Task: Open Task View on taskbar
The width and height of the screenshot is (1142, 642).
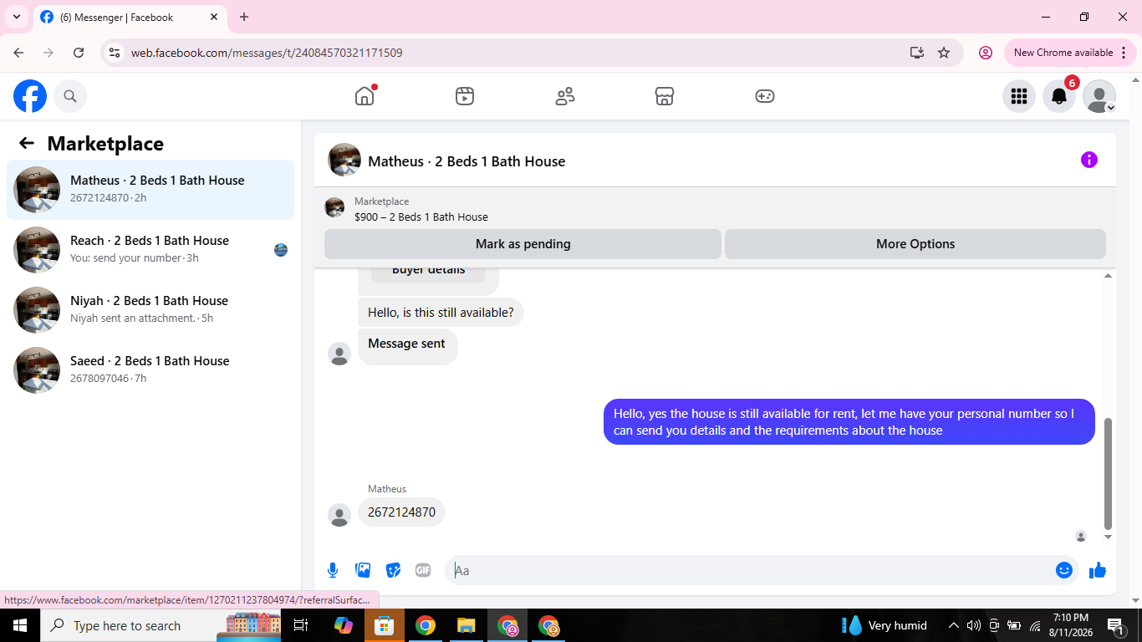Action: [302, 625]
